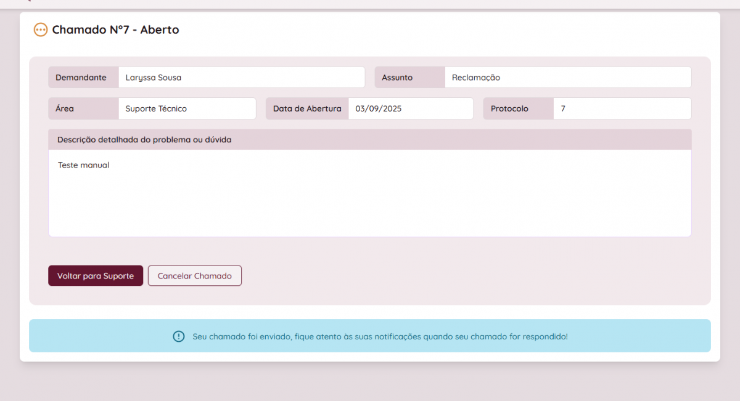This screenshot has height=401, width=740.
Task: Click the Voltar para Suporte button
Action: [x=96, y=276]
